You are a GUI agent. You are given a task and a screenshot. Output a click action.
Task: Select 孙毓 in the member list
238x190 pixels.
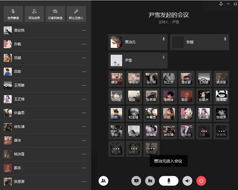[17, 44]
